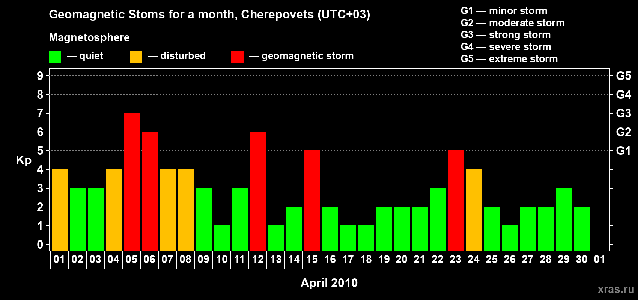Click the 'G1 — minor storm' legend line

[504, 11]
